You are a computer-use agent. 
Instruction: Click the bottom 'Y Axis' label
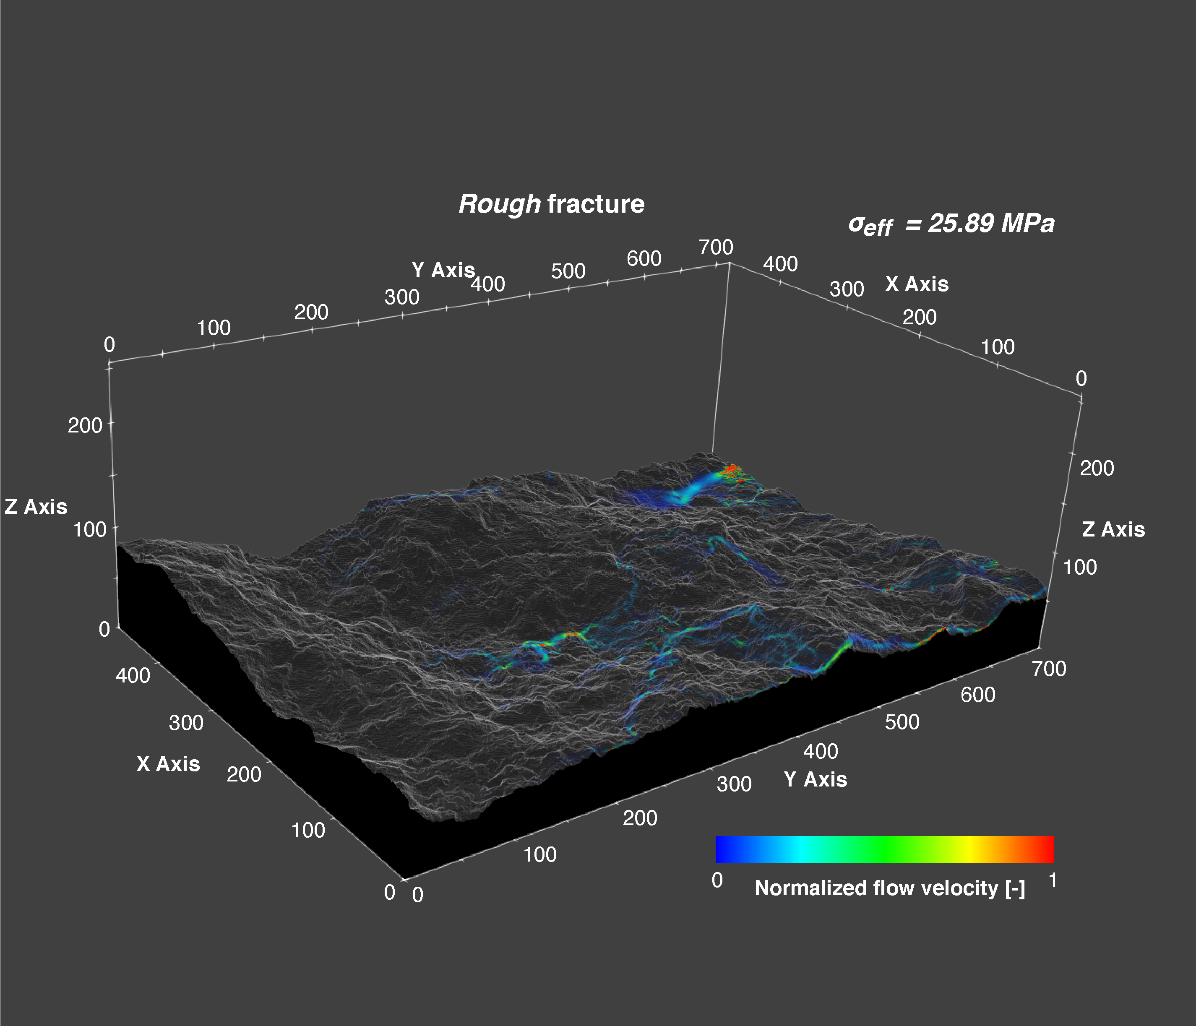coord(816,780)
